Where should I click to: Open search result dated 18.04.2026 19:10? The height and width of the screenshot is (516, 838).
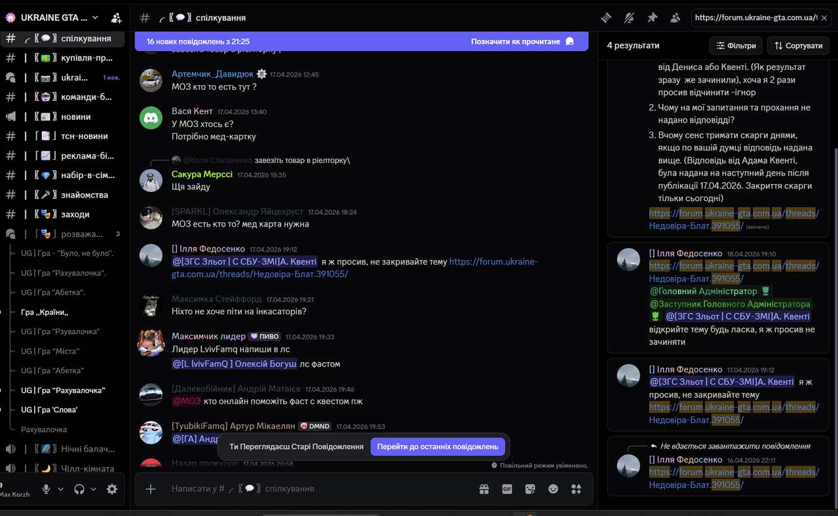point(718,298)
